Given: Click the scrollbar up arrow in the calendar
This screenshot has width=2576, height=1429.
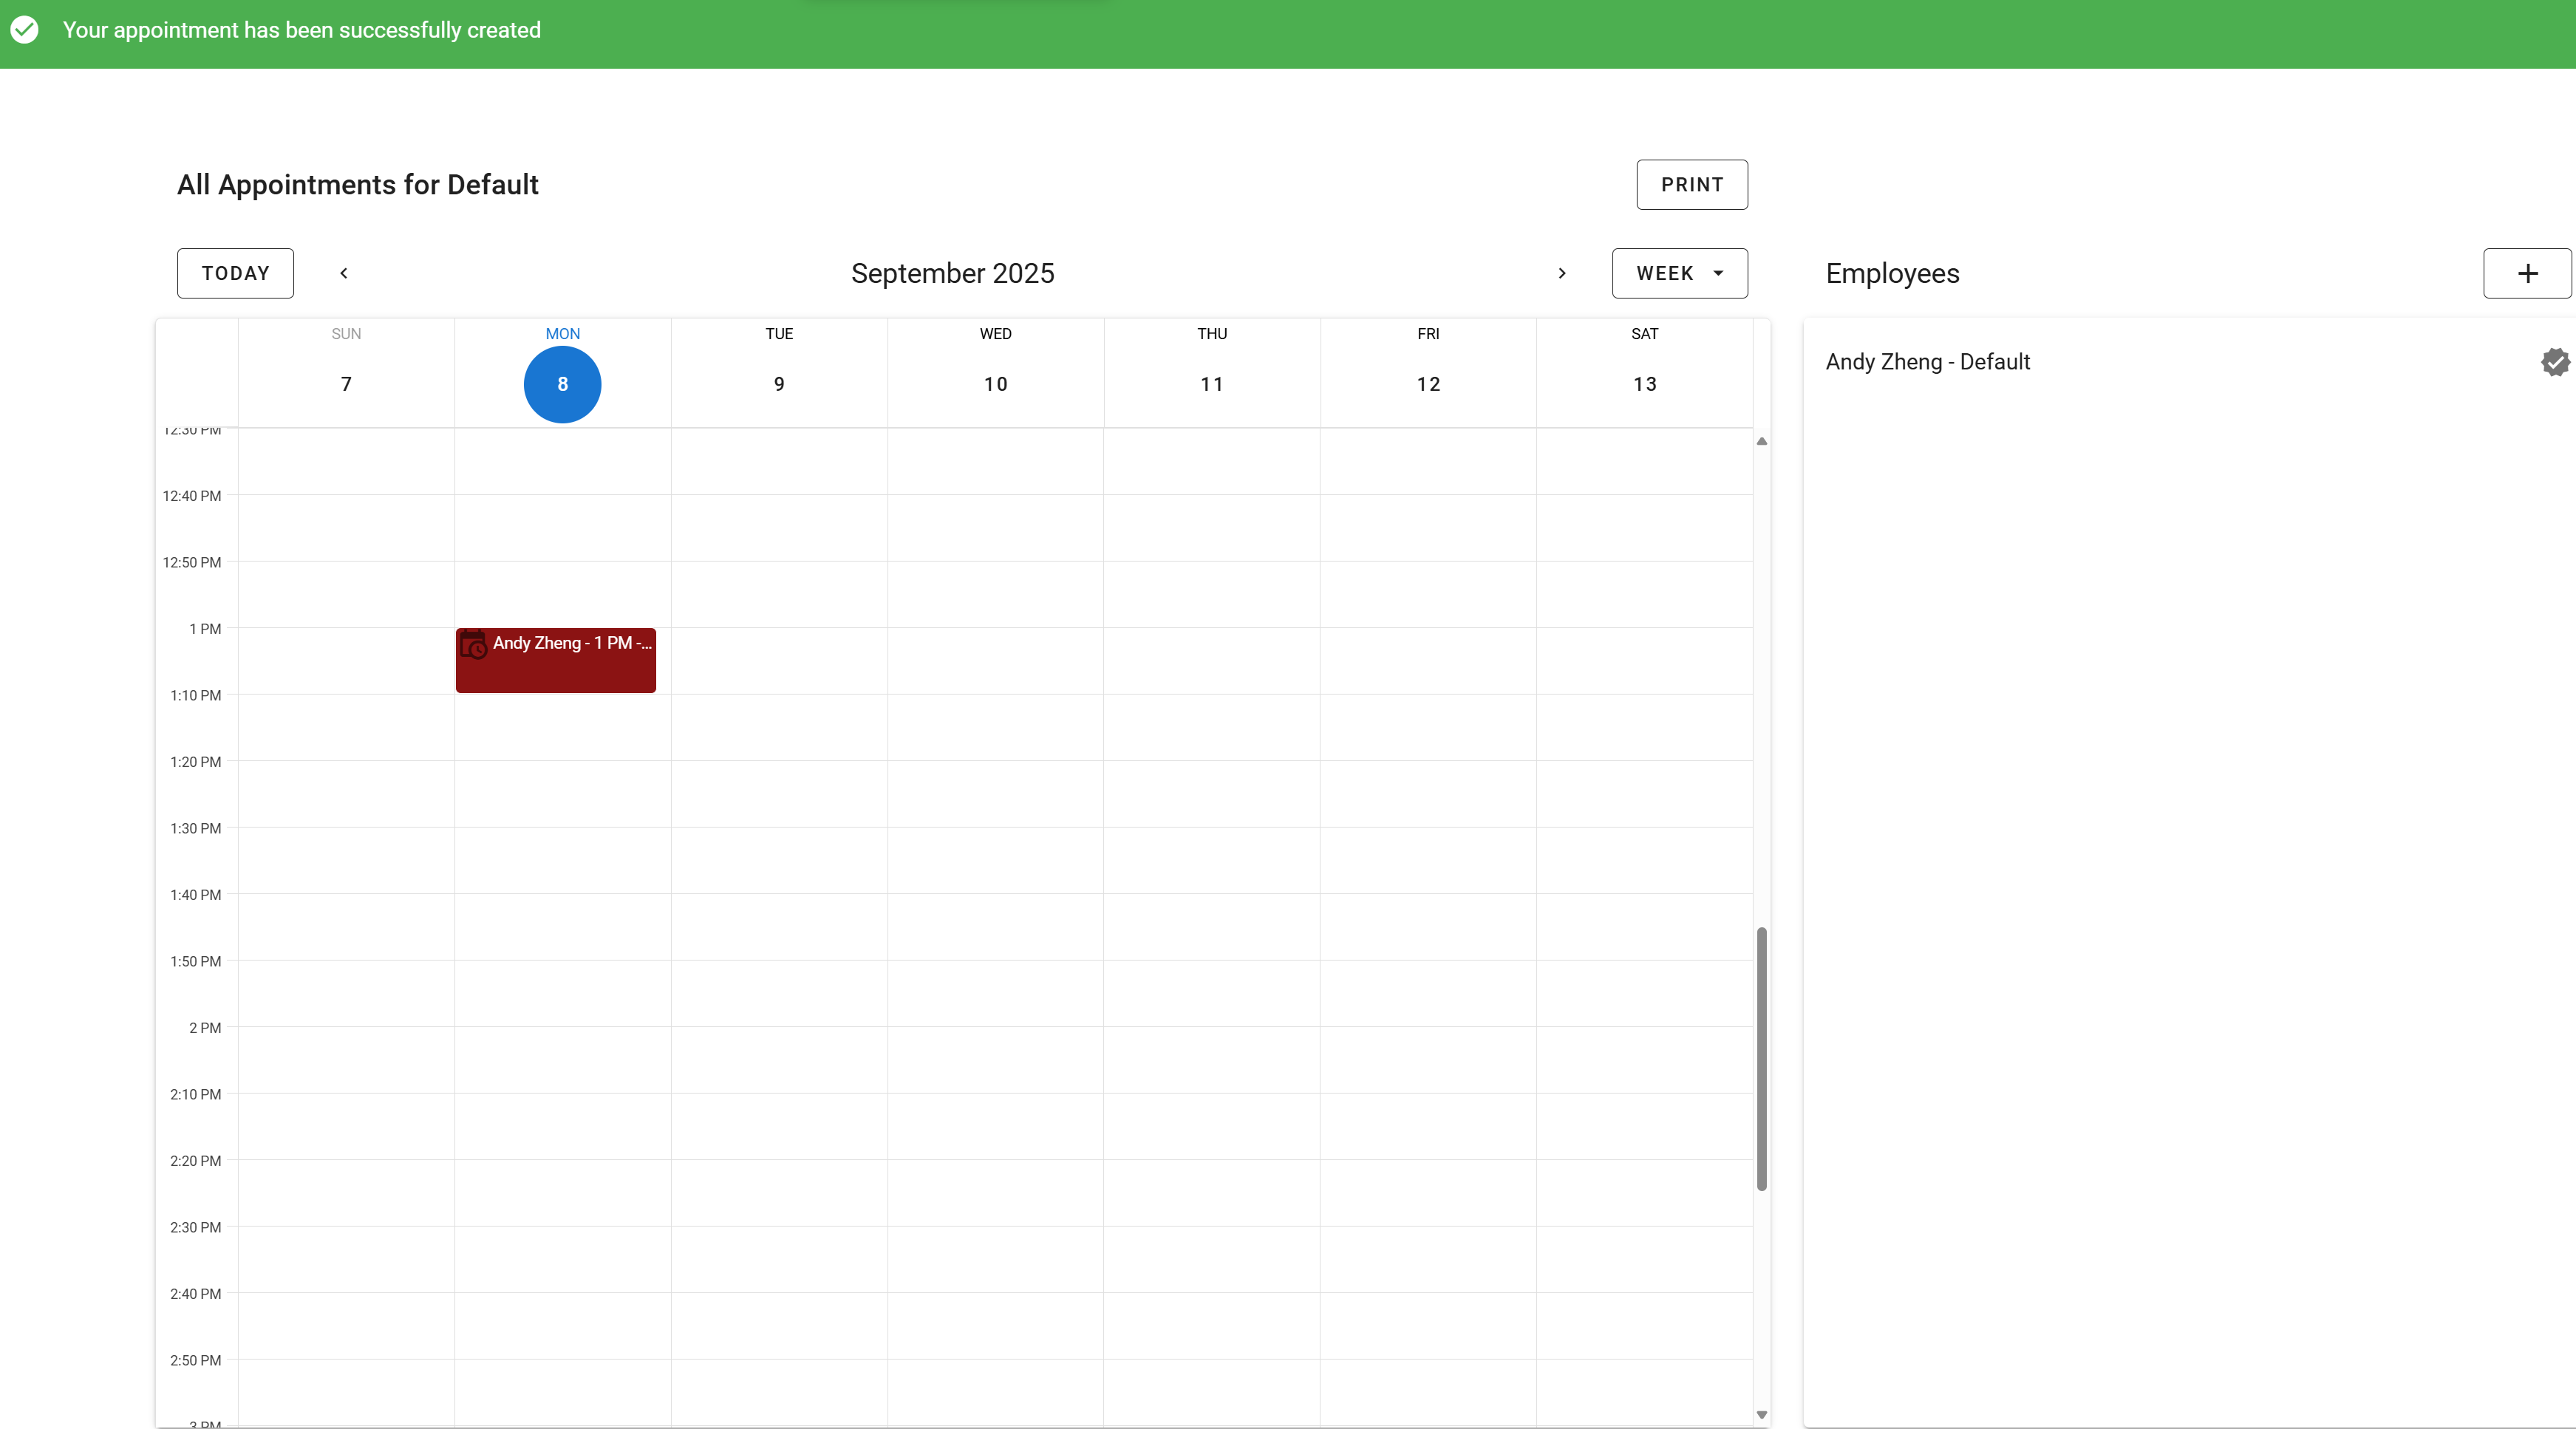Looking at the screenshot, I should tap(1762, 441).
